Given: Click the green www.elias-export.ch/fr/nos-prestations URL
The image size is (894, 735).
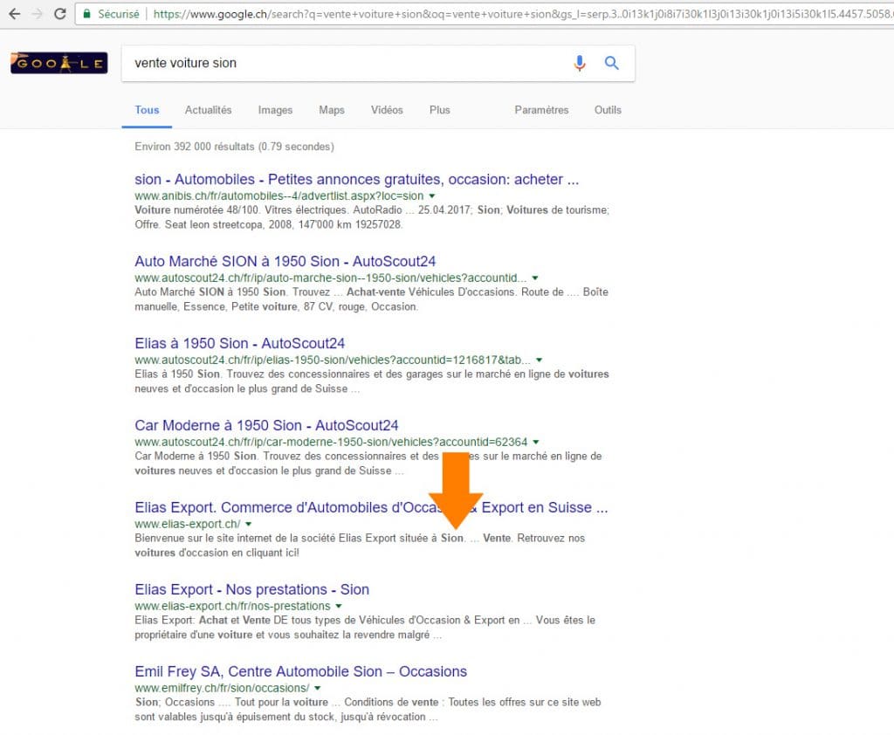Looking at the screenshot, I should coord(232,607).
